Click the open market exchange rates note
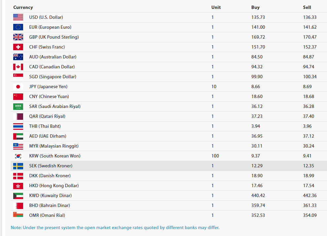 115,227
